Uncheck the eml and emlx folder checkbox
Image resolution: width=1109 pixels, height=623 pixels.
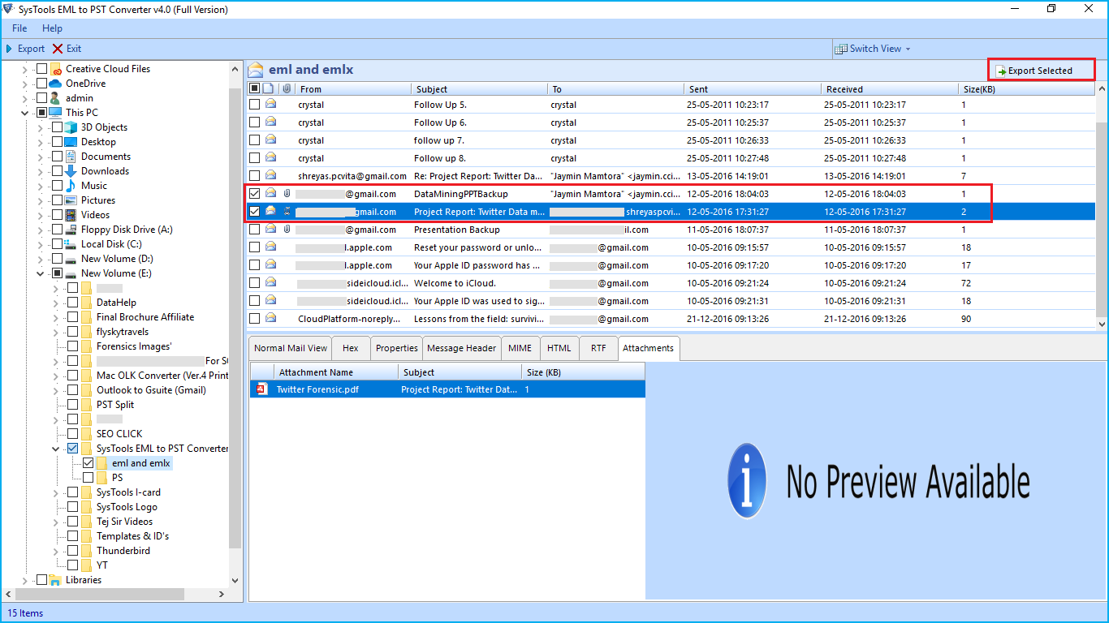(88, 463)
